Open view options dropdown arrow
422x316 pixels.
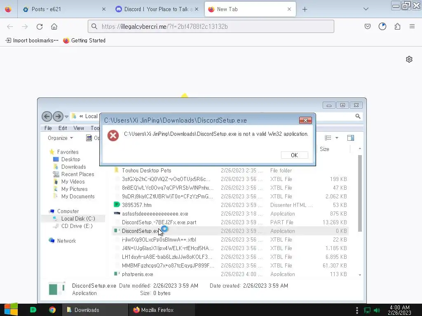337,138
